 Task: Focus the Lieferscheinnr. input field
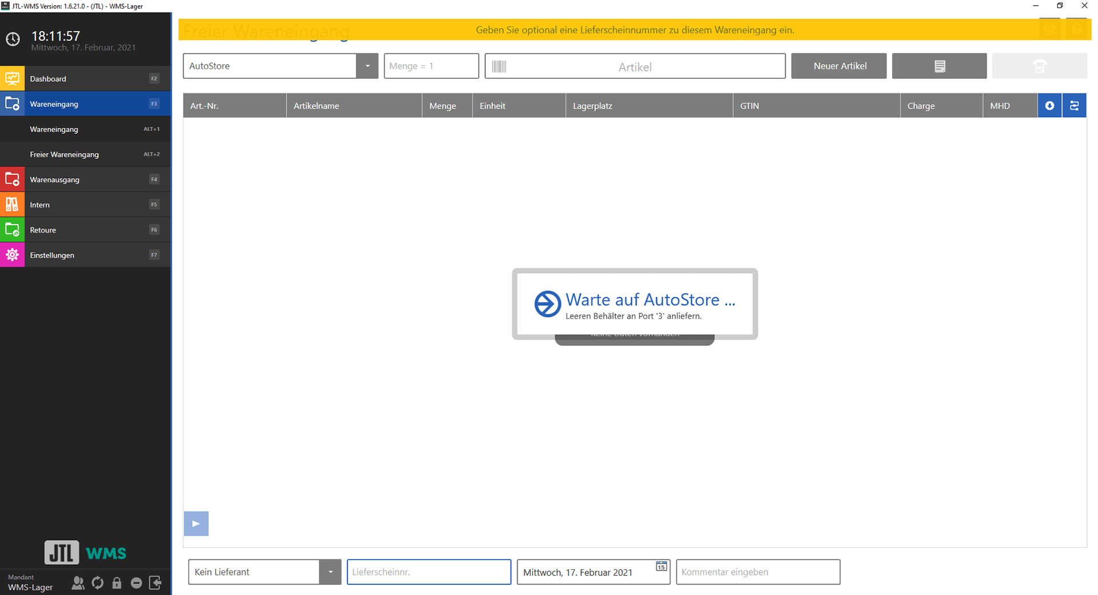click(x=429, y=572)
